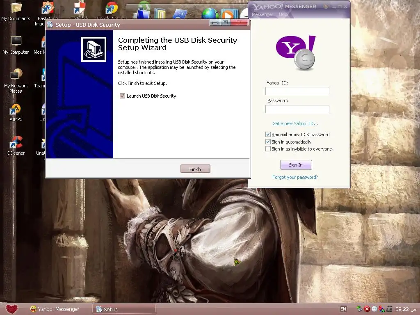The image size is (420, 315).
Task: Click the globe icon in the top dock
Action: pyautogui.click(x=210, y=14)
